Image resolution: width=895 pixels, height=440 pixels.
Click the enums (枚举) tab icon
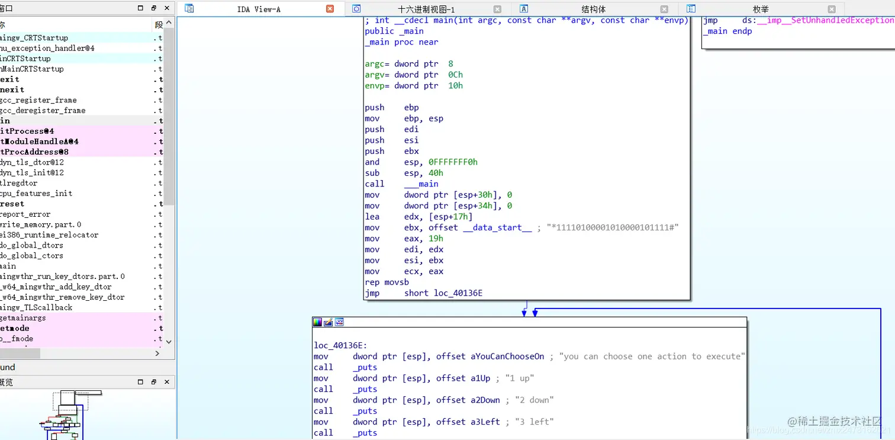[x=691, y=8]
